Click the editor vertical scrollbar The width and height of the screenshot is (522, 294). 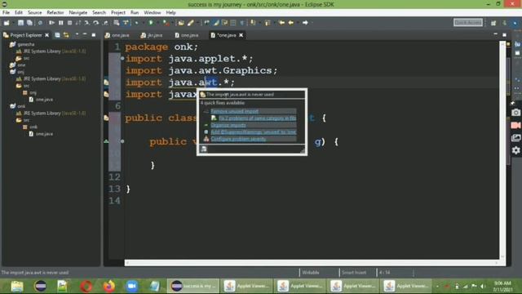pos(502,150)
